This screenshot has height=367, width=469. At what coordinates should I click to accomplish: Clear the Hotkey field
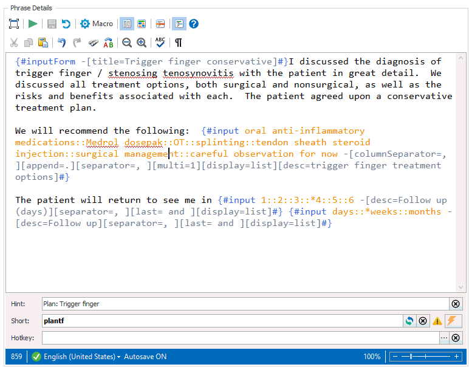coord(456,338)
